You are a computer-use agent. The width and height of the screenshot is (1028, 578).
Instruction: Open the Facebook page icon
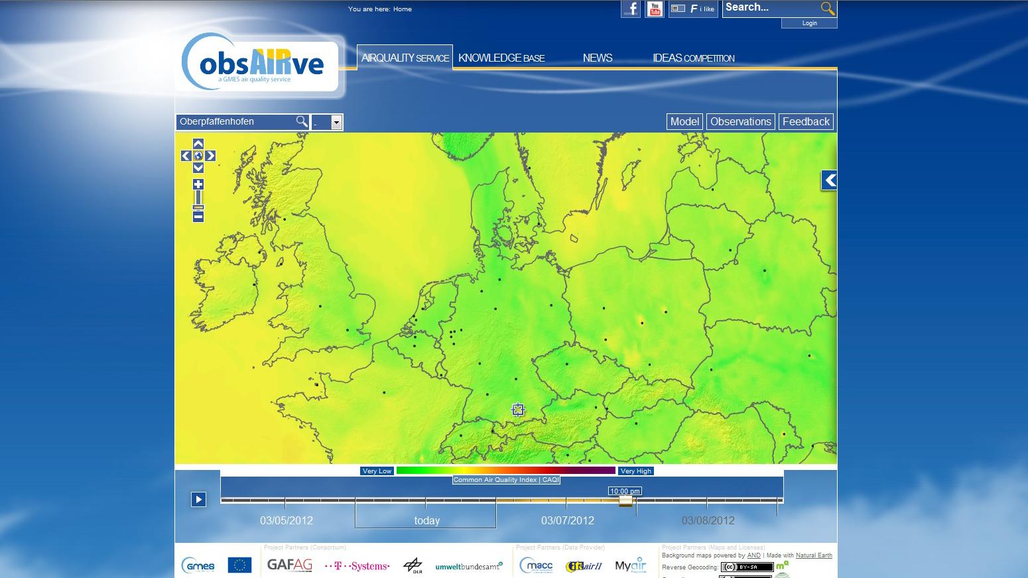pyautogui.click(x=631, y=9)
